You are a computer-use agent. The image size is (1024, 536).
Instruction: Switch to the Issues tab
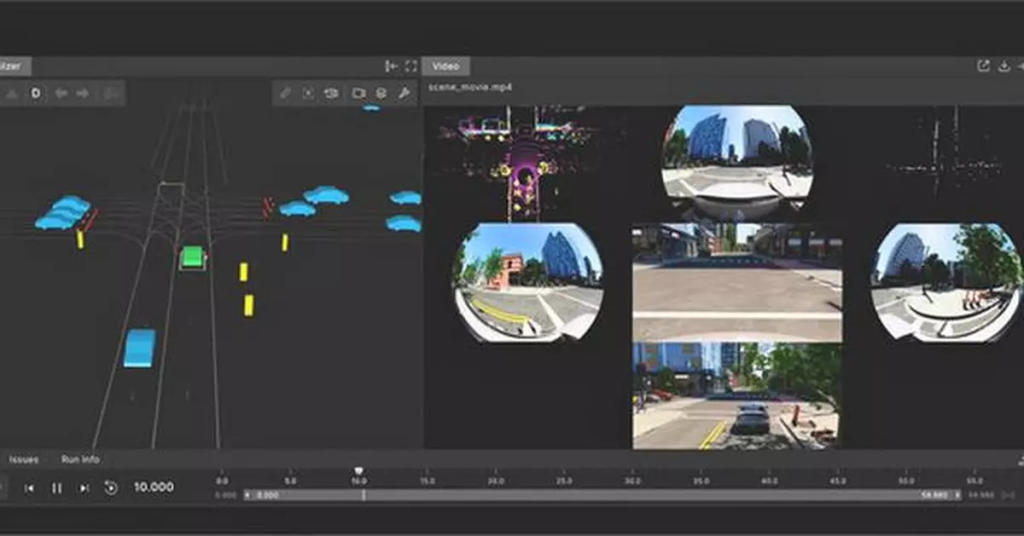[x=23, y=458]
